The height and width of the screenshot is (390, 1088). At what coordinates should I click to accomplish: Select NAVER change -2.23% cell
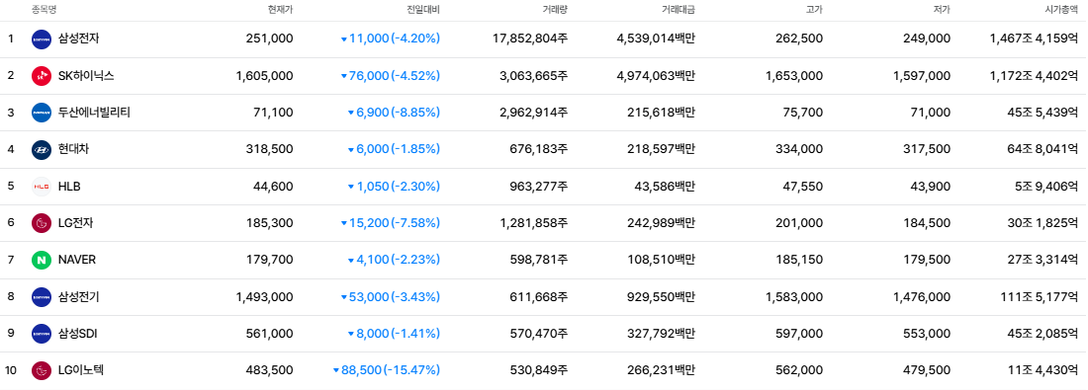click(x=394, y=260)
